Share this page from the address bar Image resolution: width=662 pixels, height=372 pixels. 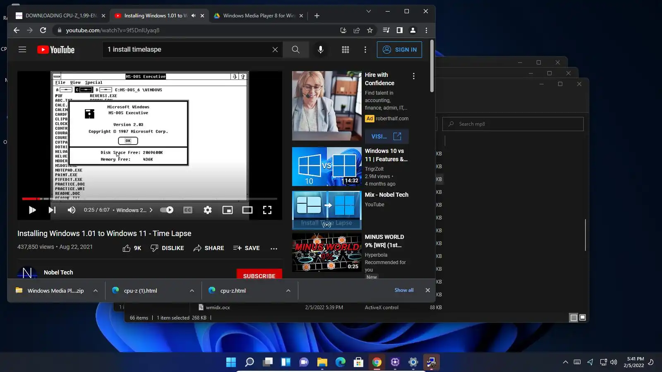coord(357,30)
